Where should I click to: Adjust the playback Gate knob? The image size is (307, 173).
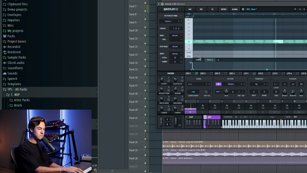coord(301,91)
